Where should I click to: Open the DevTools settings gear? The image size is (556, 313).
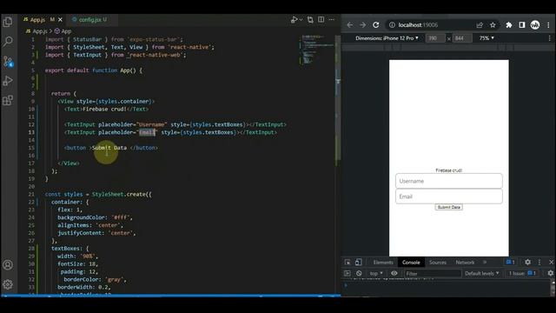pos(527,263)
